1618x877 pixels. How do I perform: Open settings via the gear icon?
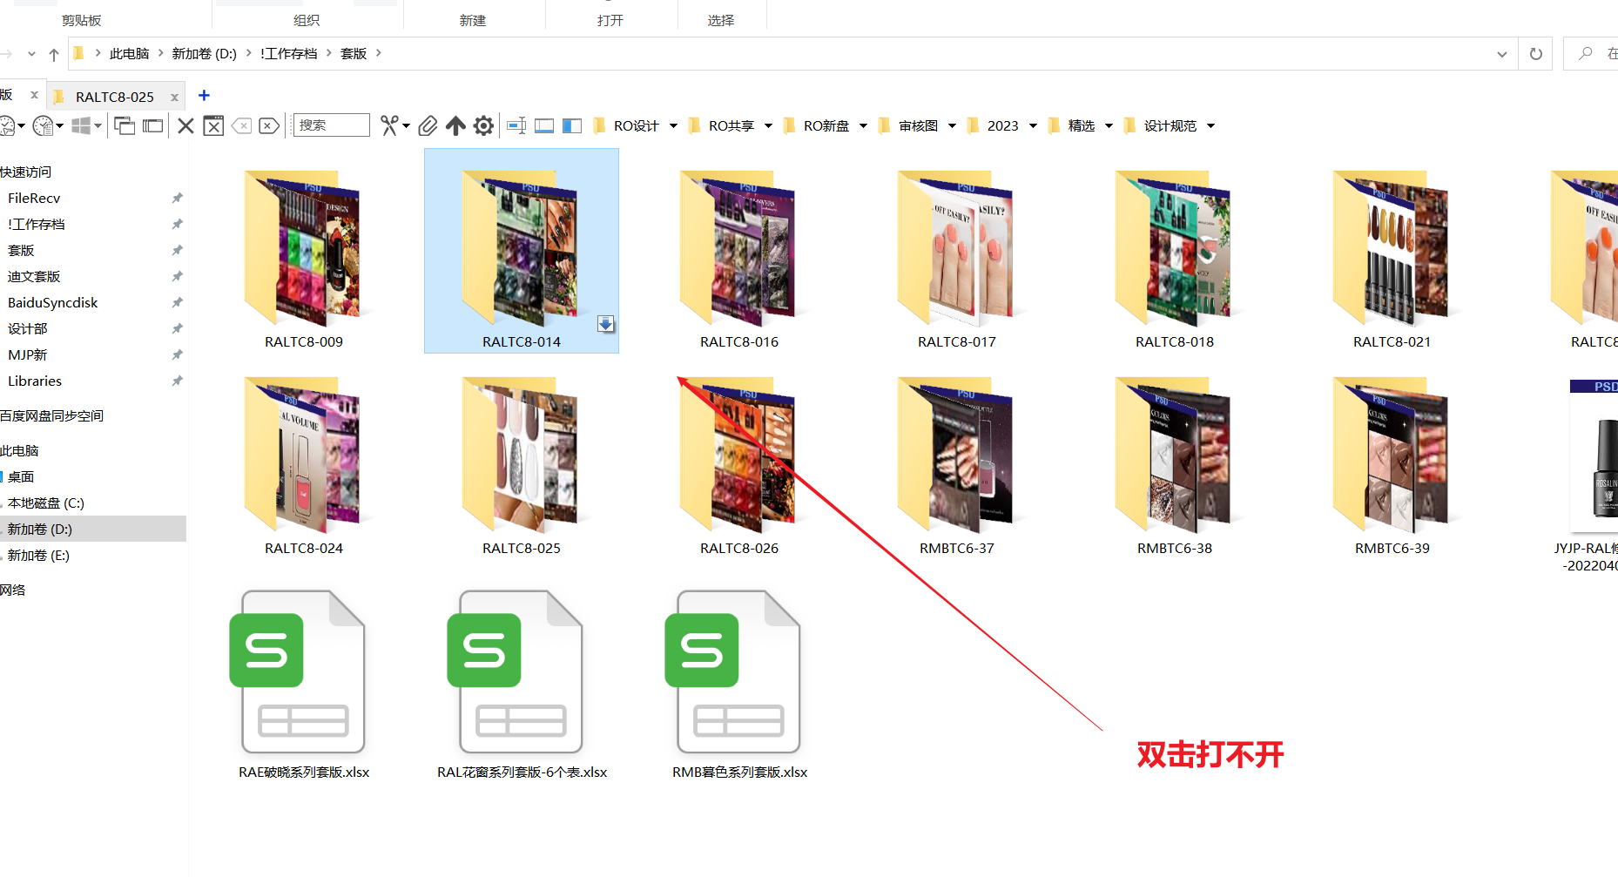pos(483,126)
